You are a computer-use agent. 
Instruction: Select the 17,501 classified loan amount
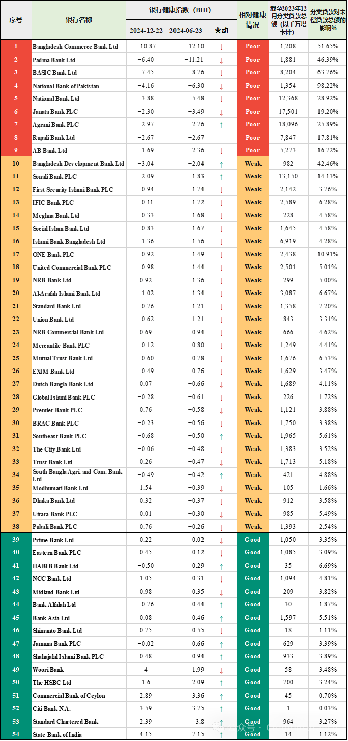point(288,112)
